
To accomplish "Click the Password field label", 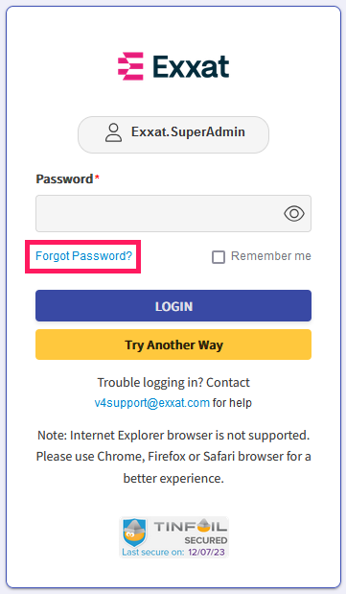I will pos(64,178).
